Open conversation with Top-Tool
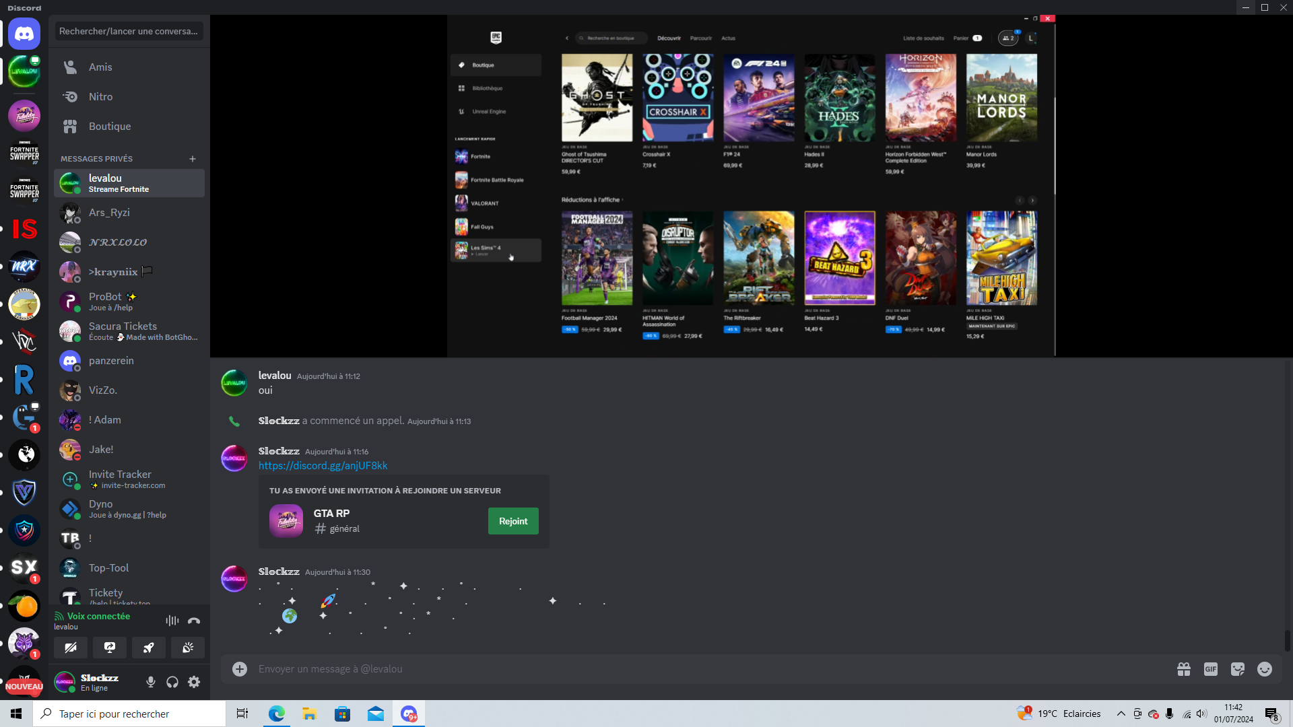 pyautogui.click(x=129, y=568)
